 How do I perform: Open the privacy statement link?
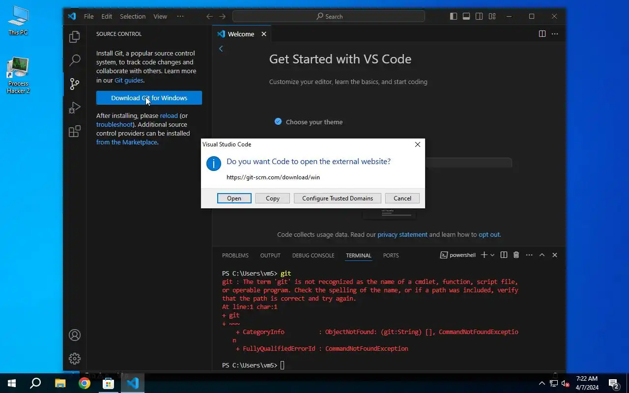pyautogui.click(x=402, y=234)
